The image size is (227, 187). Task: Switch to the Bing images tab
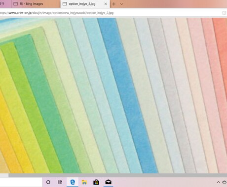pos(36,4)
